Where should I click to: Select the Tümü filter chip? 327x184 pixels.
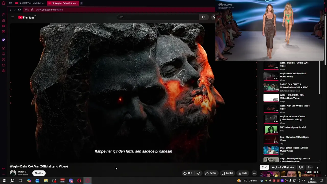point(264,167)
